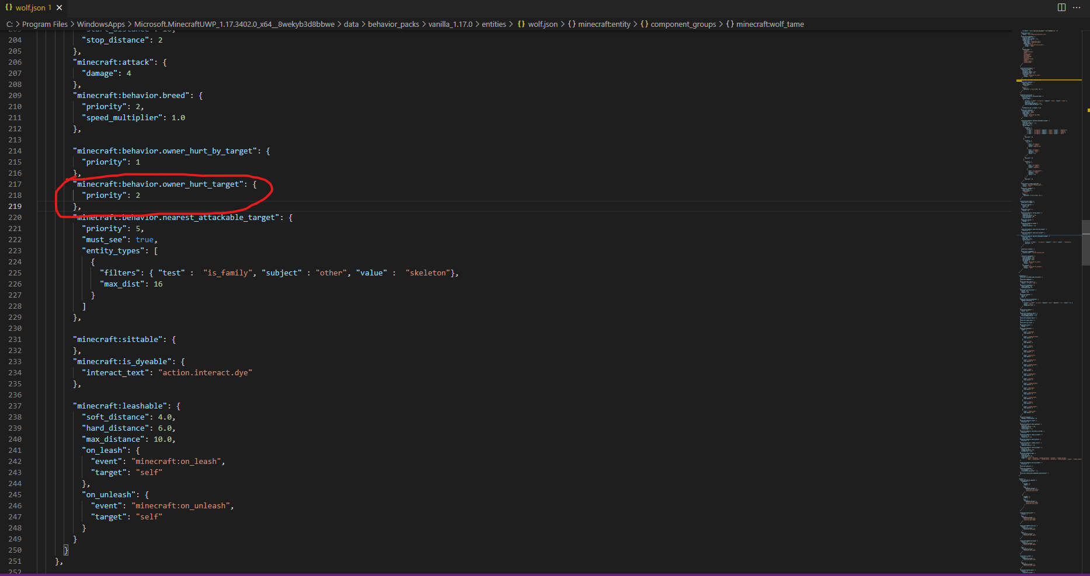Select line number 219 in gutter
The image size is (1090, 576).
point(15,207)
